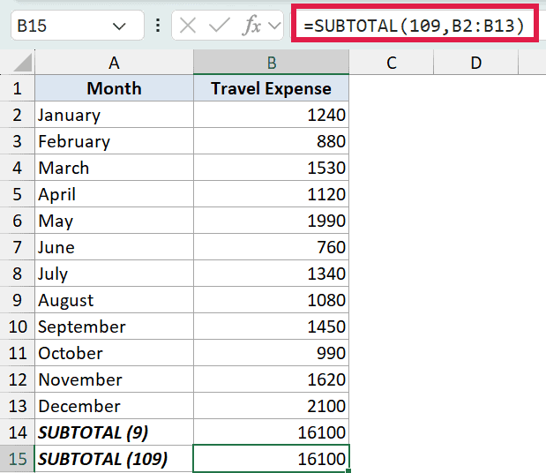The image size is (546, 473).
Task: Click into the SUBTOTAL formula bar text
Action: coord(414,26)
